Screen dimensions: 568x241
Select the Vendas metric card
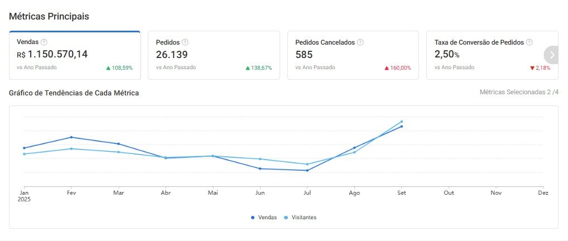[74, 55]
